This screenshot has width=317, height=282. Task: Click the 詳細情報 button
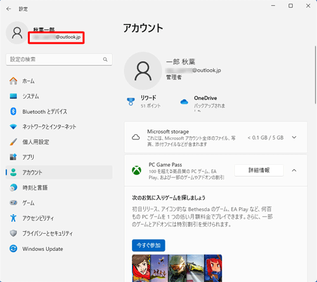pos(259,170)
